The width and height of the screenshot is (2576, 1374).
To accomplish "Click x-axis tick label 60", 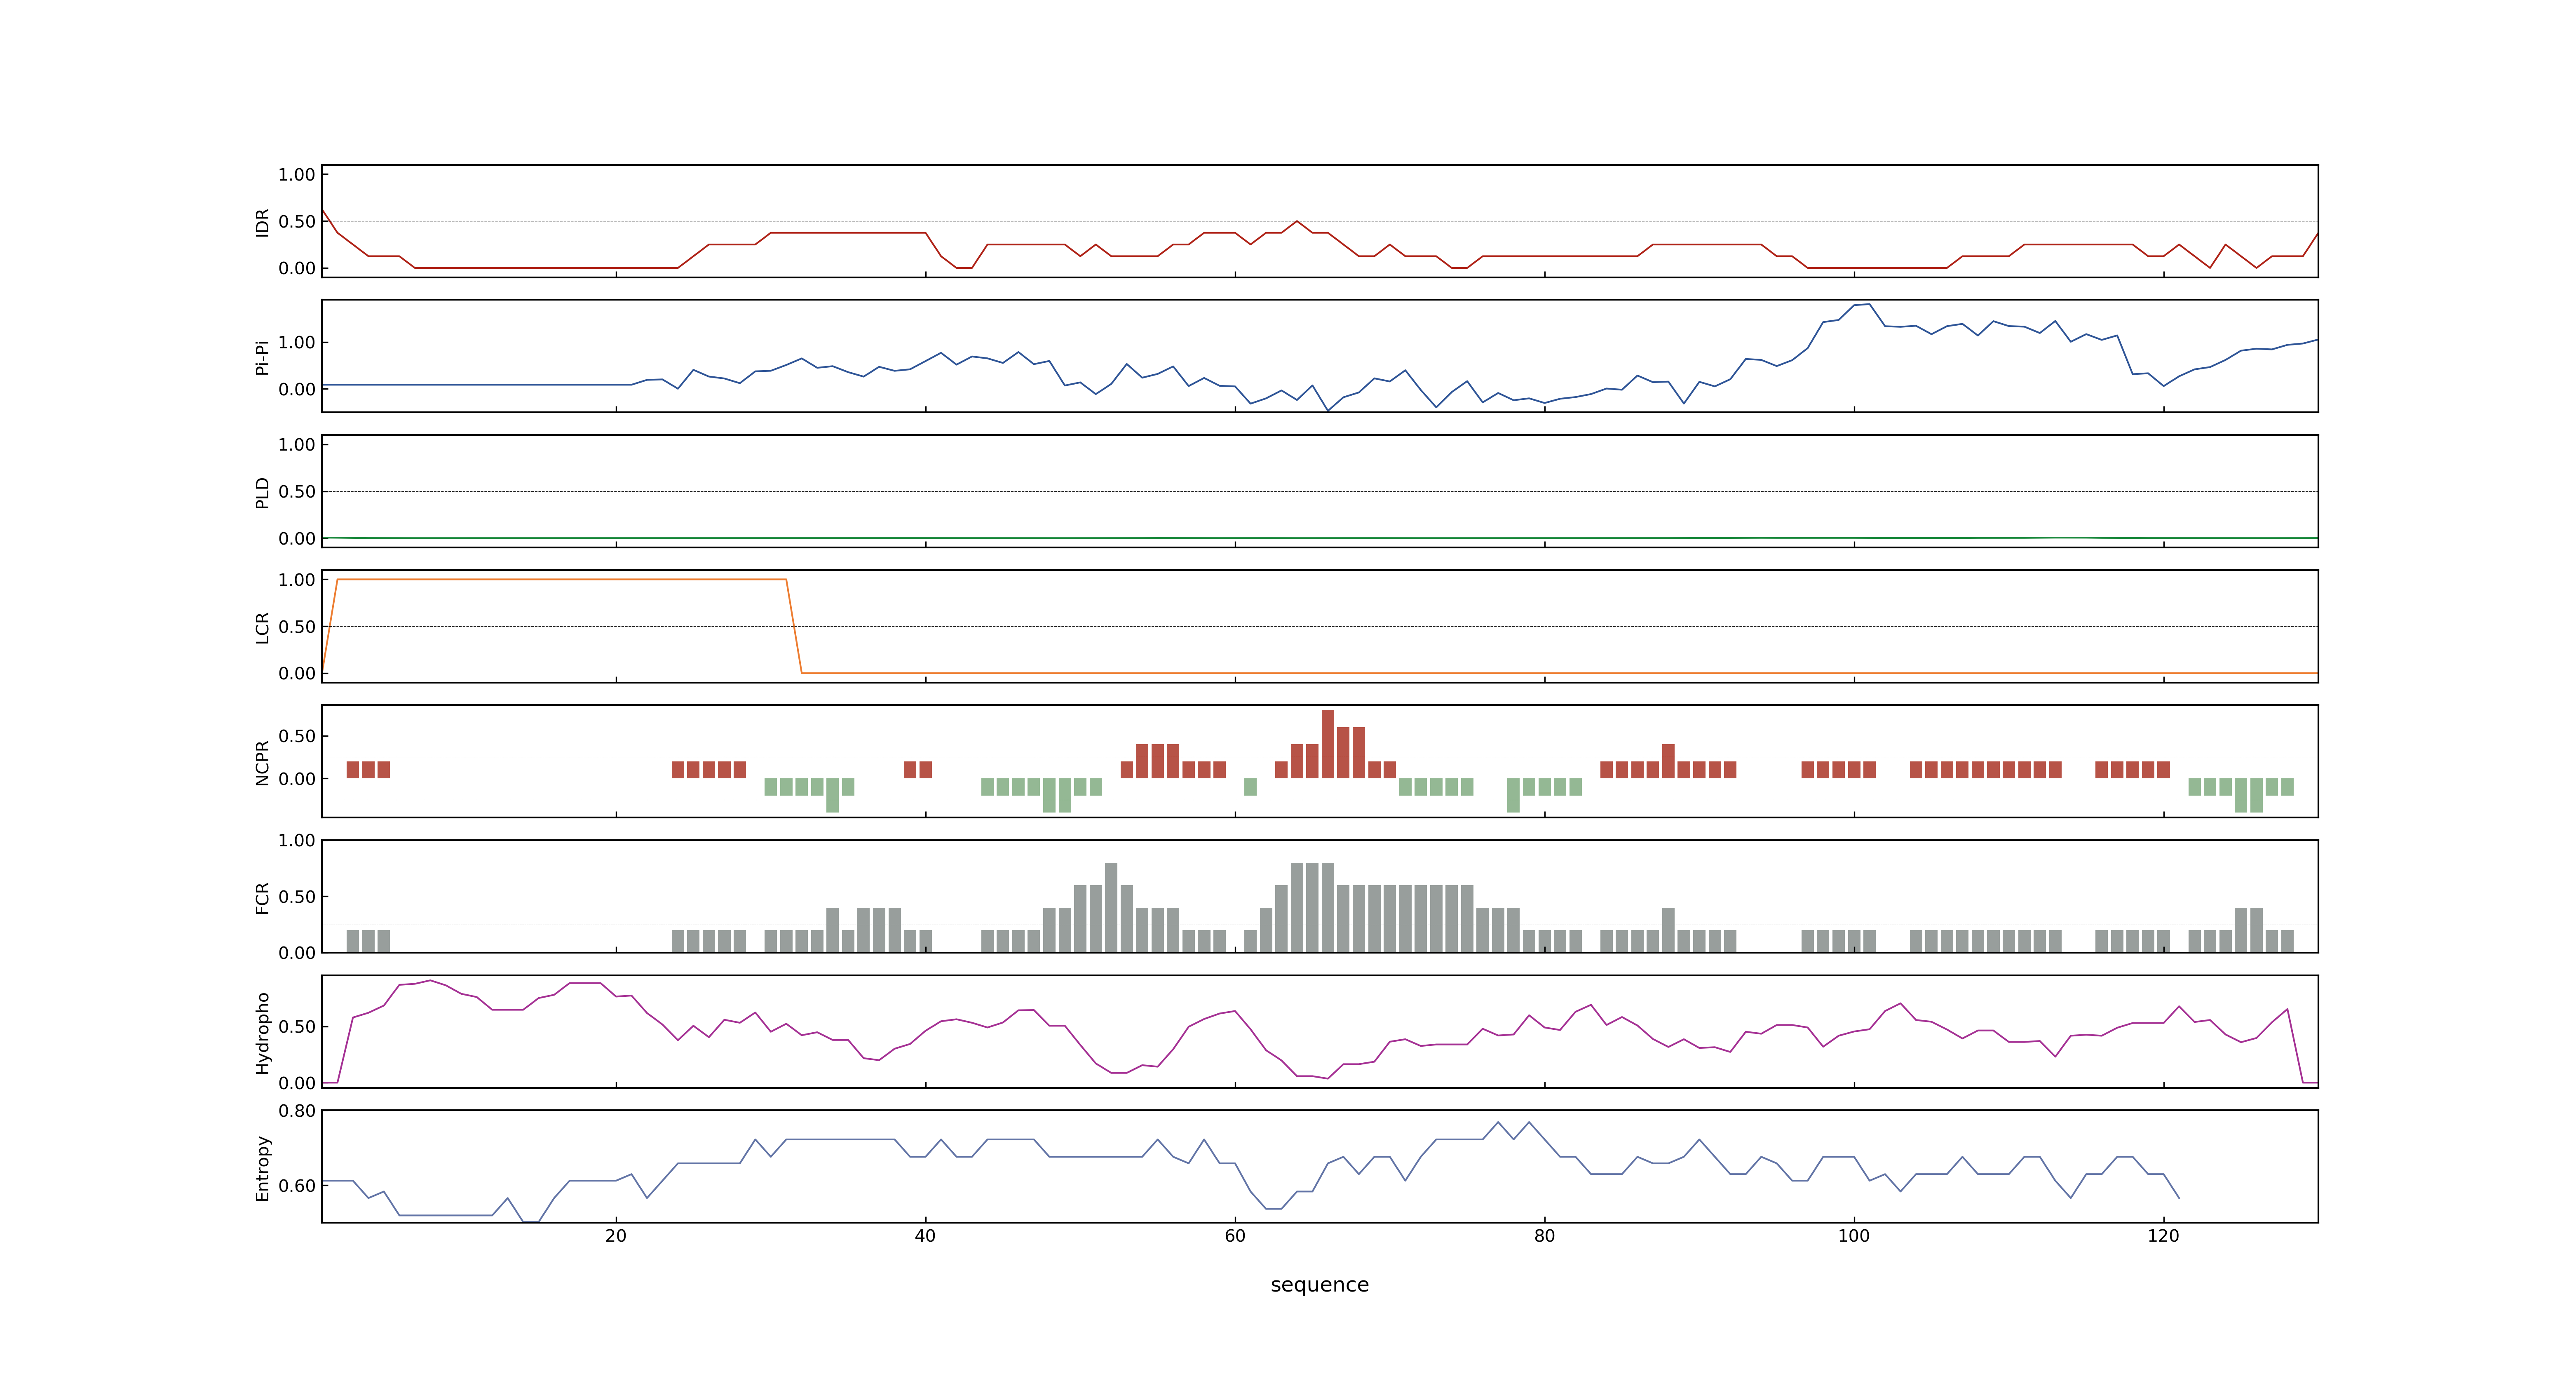I will [1235, 1236].
